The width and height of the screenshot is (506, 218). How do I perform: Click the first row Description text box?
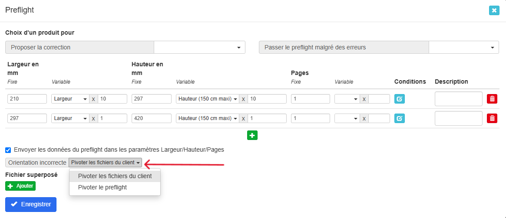[x=458, y=99]
